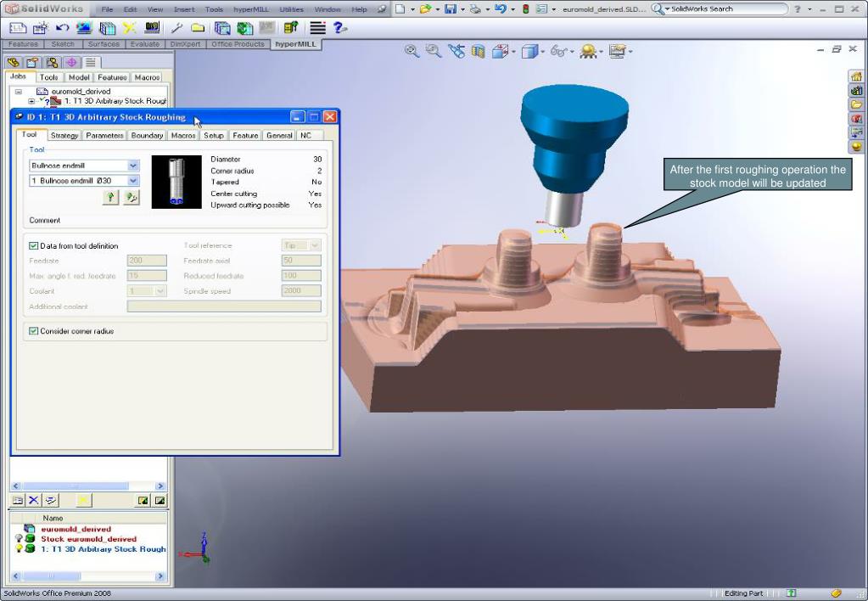Open the Utilities menu

[291, 9]
